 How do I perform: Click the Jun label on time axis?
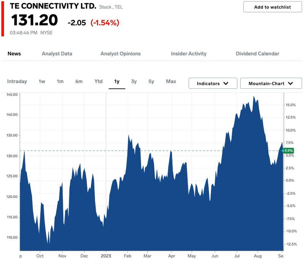tap(215, 256)
